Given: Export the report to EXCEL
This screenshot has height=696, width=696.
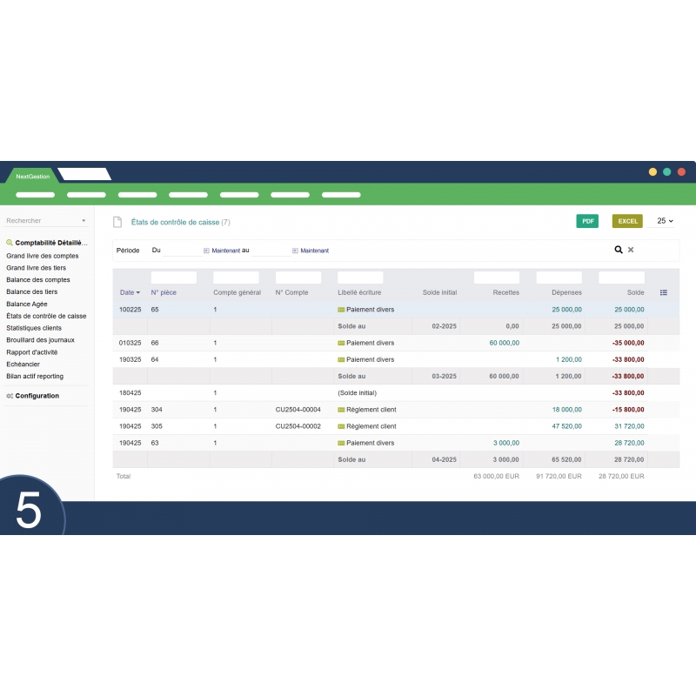Looking at the screenshot, I should coord(626,221).
